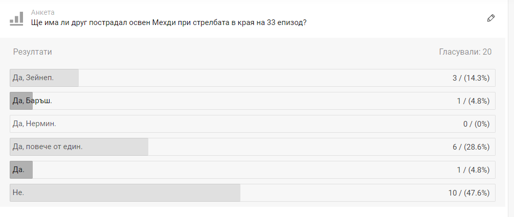The image size is (514, 217).
Task: Click the '3 / (14.3%)' result value
Action: [x=471, y=78]
